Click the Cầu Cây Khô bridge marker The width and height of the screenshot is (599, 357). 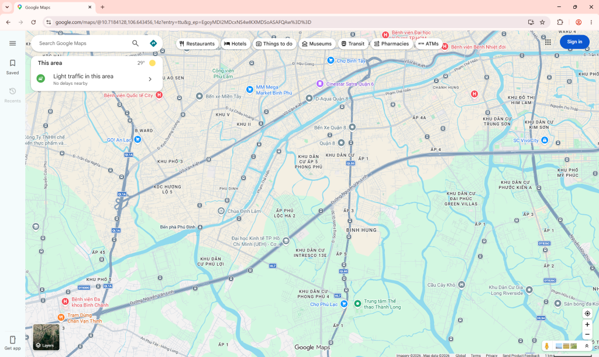click(x=462, y=284)
